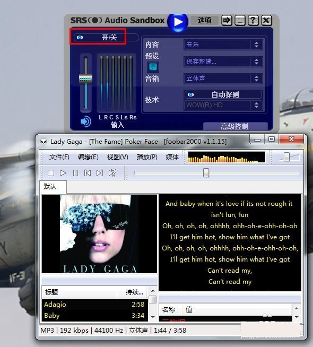This screenshot has width=313, height=347.
Task: Select the 默认 playlist tab
Action: tap(53, 187)
